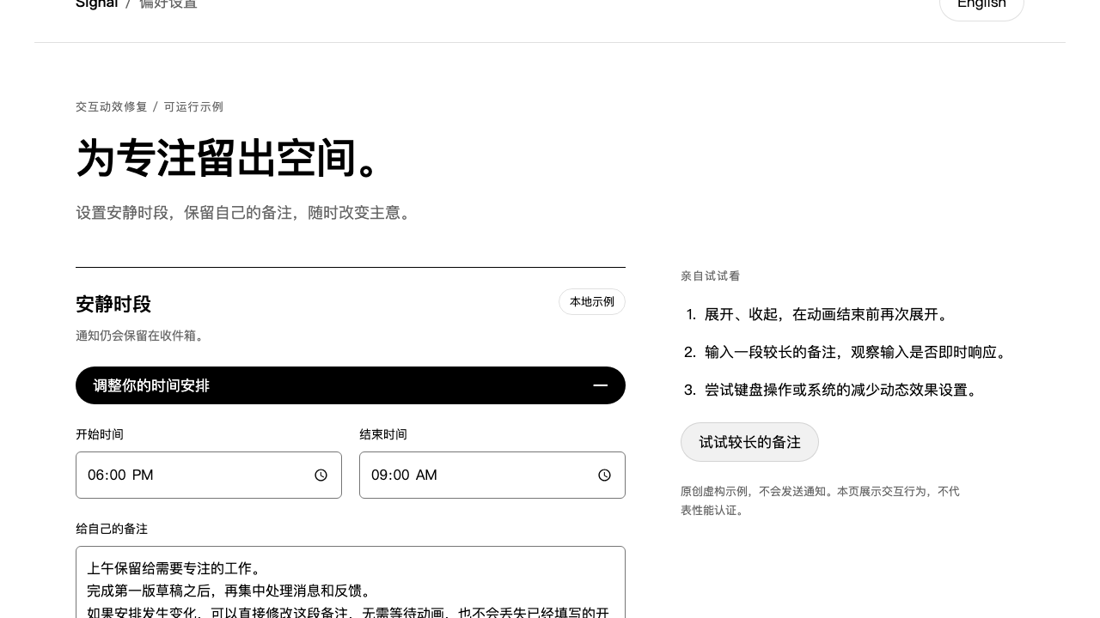This screenshot has height=618, width=1100.
Task: Click the 展开、收起 instruction step
Action: tap(828, 314)
